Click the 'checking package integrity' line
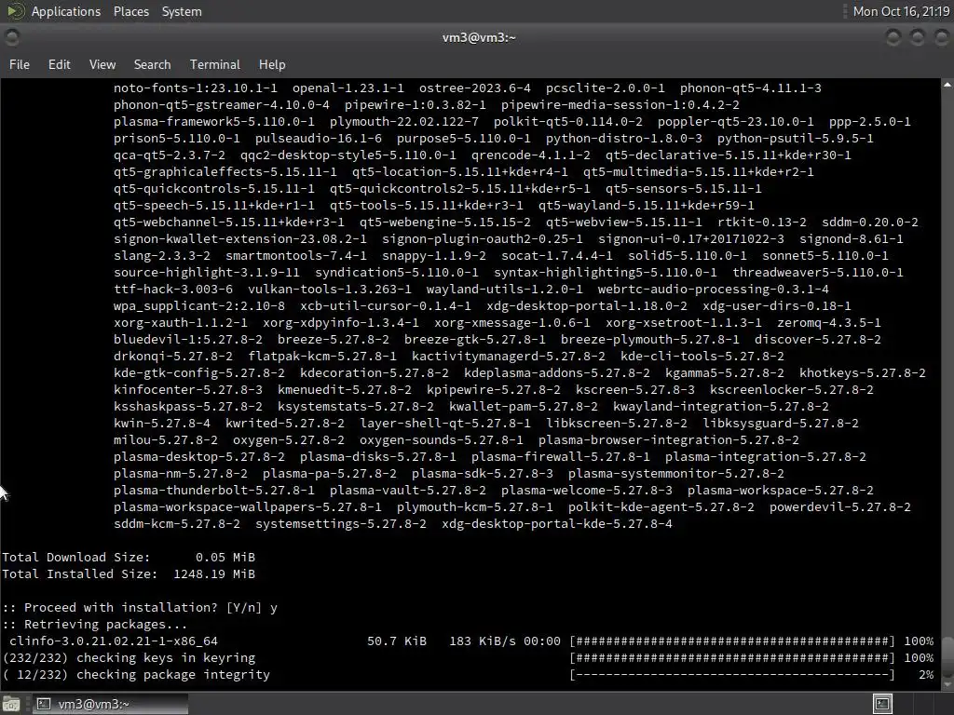This screenshot has width=954, height=715. point(136,675)
